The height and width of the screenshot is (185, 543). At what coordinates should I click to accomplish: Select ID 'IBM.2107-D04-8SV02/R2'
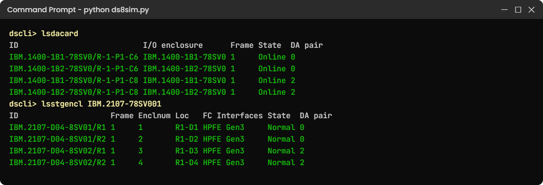[x=57, y=162]
